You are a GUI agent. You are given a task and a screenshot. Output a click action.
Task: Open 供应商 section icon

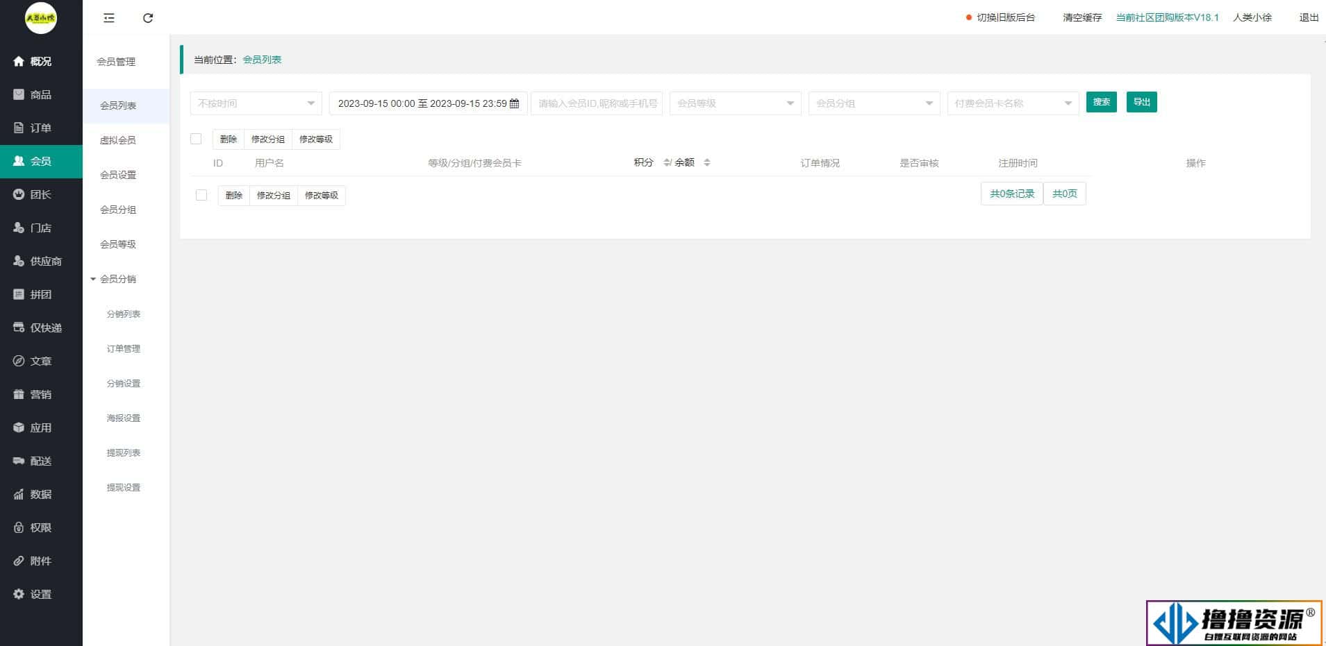[19, 261]
